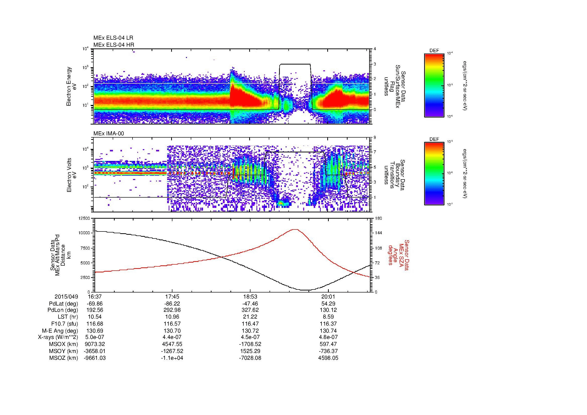Click the X-rays value '4.8e-07'
Image resolution: width=587 pixels, height=415 pixels.
point(328,337)
